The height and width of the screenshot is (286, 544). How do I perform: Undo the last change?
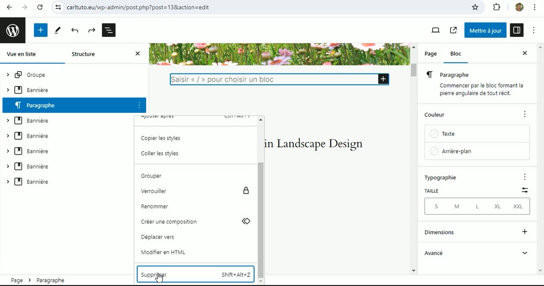(x=75, y=31)
